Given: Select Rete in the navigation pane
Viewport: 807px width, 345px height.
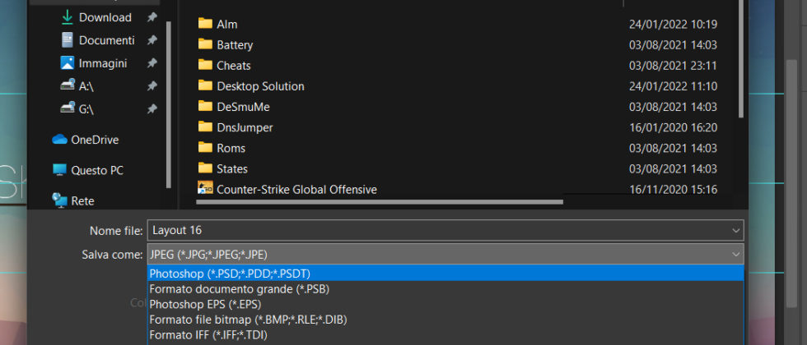Looking at the screenshot, I should coord(82,200).
